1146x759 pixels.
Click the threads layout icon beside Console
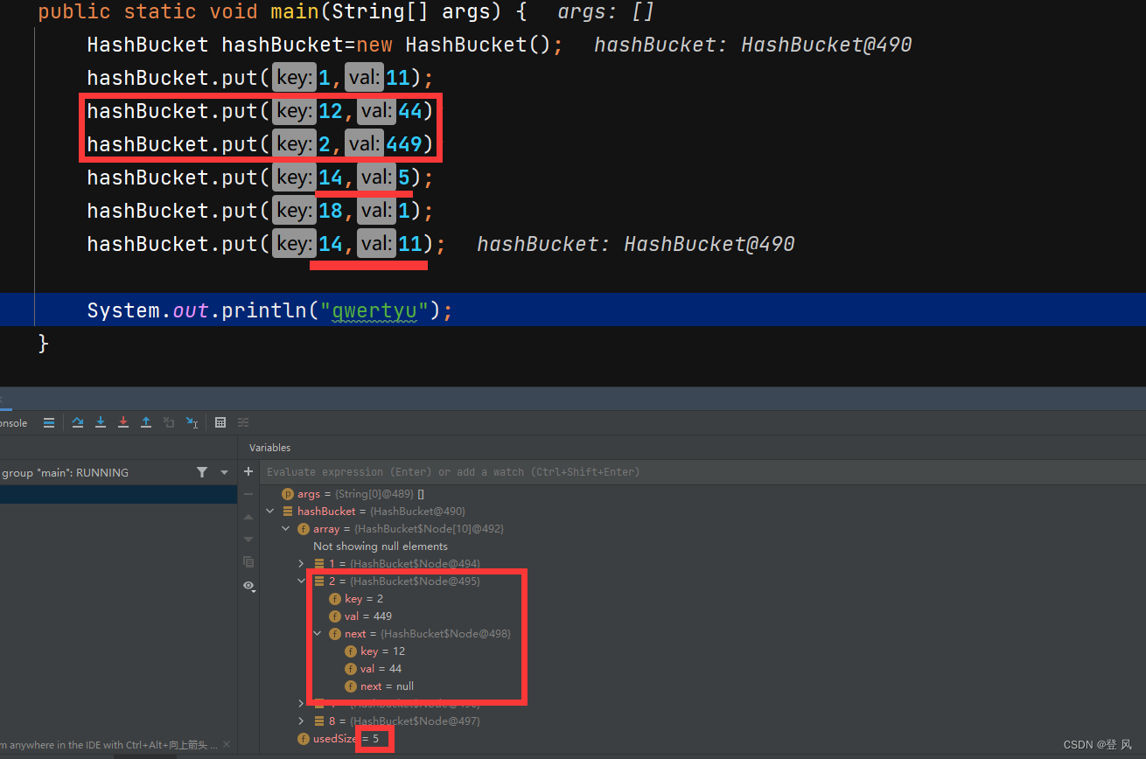(x=49, y=422)
